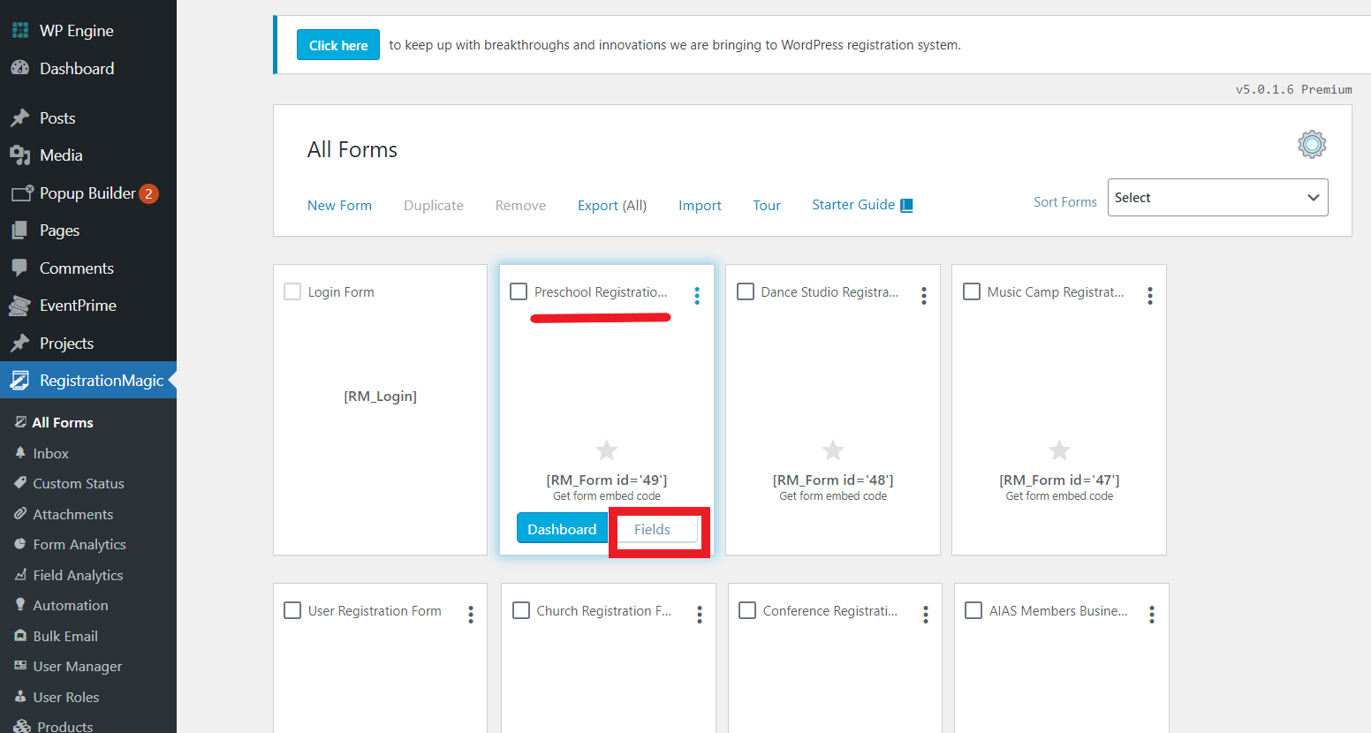Click the Pages icon in sidebar
This screenshot has height=733, width=1371.
(19, 230)
